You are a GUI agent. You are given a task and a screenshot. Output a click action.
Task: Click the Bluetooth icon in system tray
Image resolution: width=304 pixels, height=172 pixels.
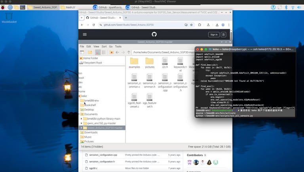tap(286, 7)
